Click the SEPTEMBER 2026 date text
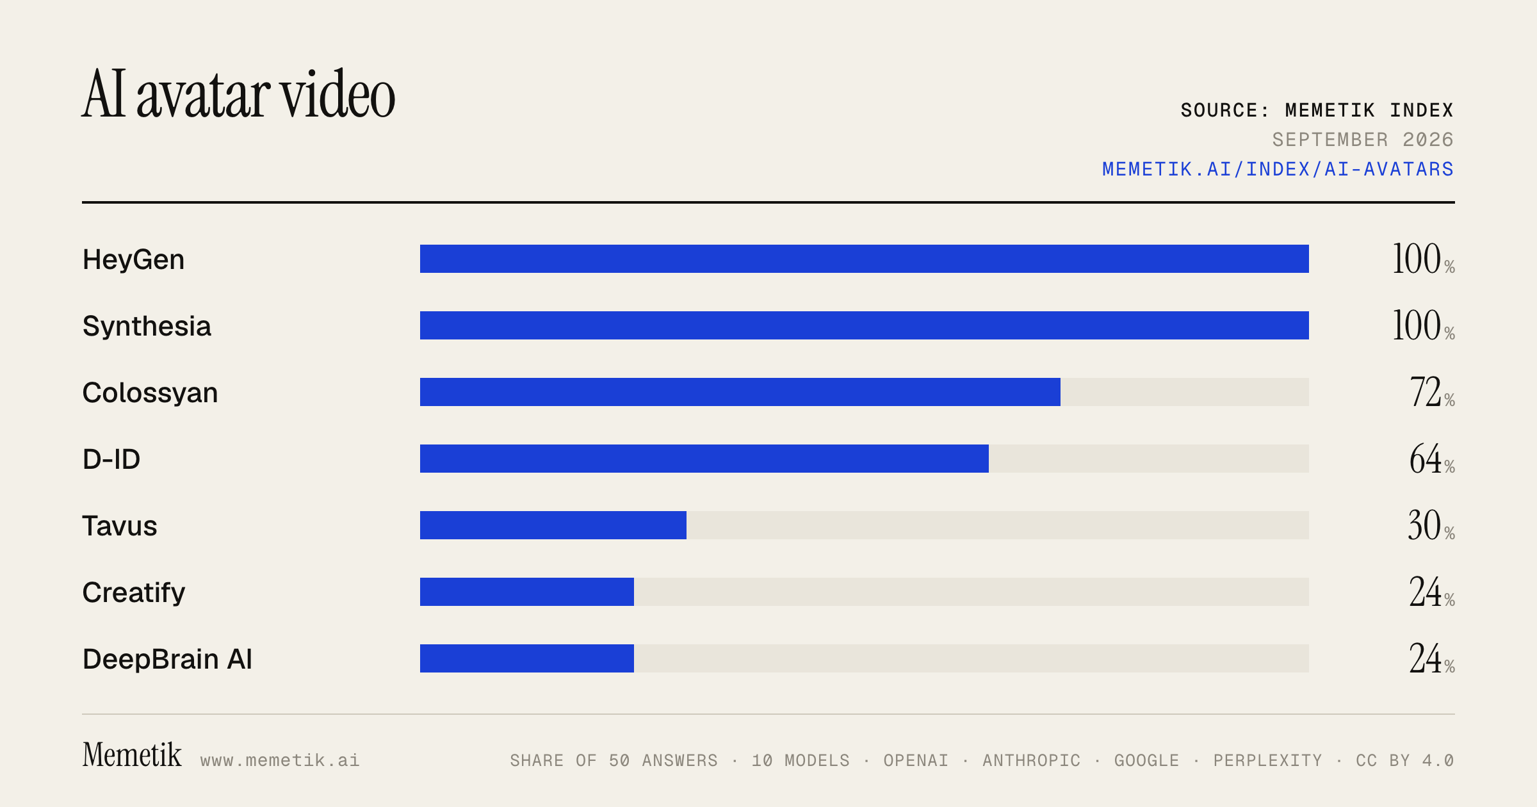The height and width of the screenshot is (807, 1537). [x=1363, y=140]
